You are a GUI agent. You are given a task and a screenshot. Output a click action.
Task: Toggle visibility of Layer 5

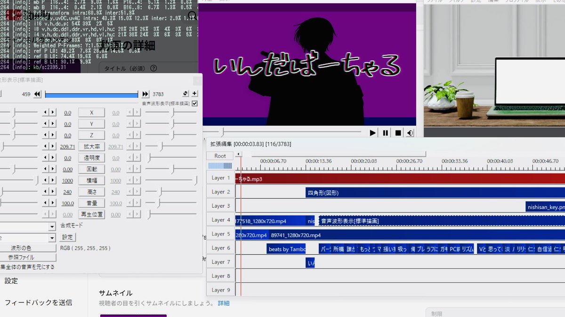[x=221, y=234]
